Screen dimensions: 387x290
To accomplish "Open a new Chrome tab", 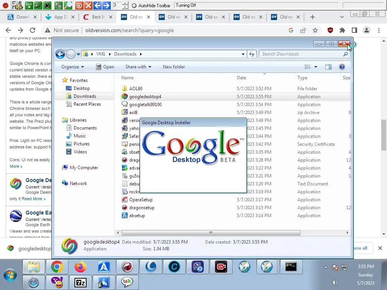I will 313,17.
